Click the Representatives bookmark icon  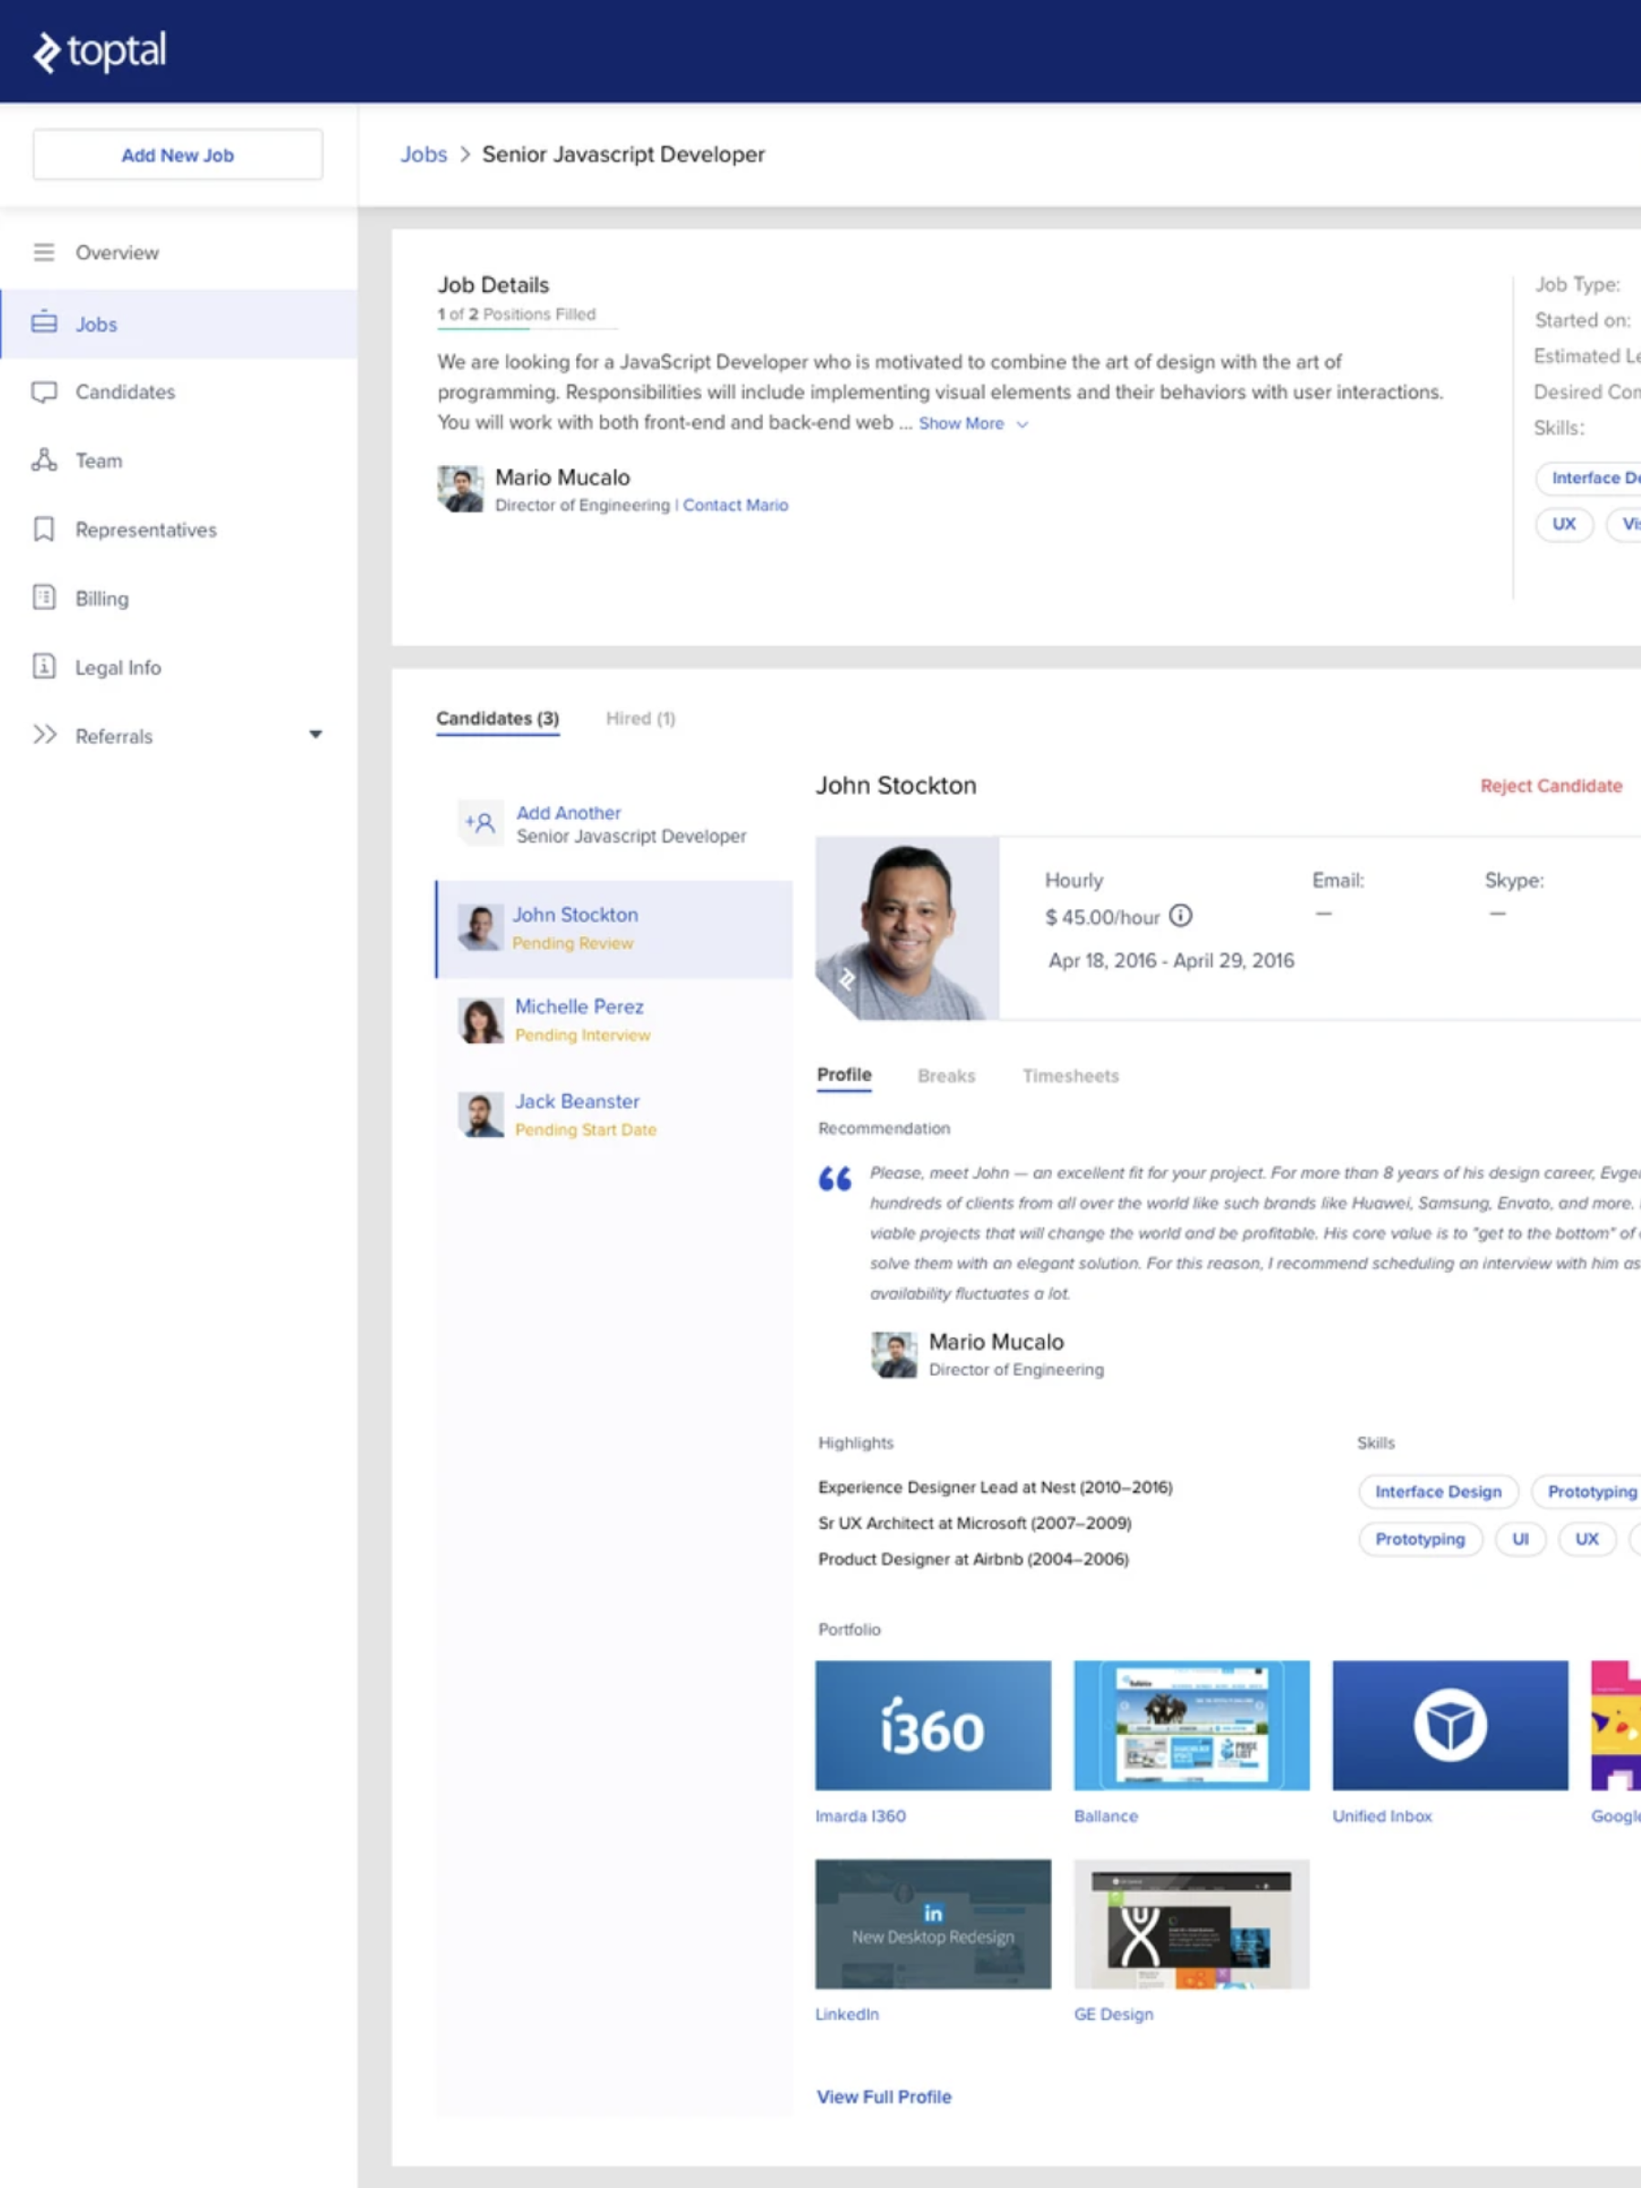click(x=44, y=529)
